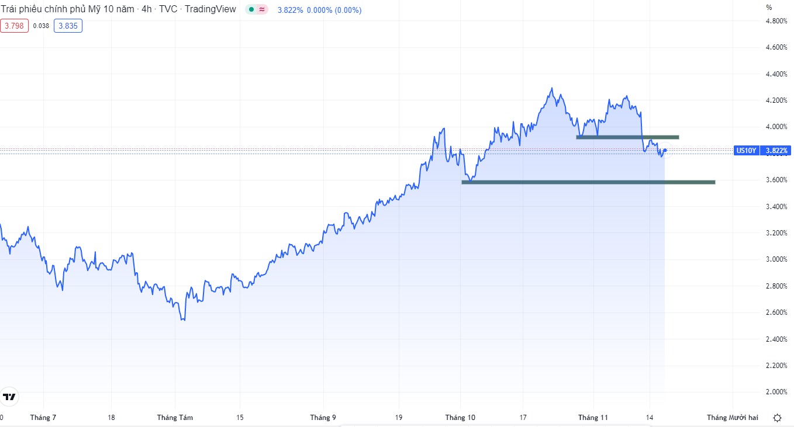Click the % unit label above price scale
The width and height of the screenshot is (794, 427).
click(x=769, y=8)
